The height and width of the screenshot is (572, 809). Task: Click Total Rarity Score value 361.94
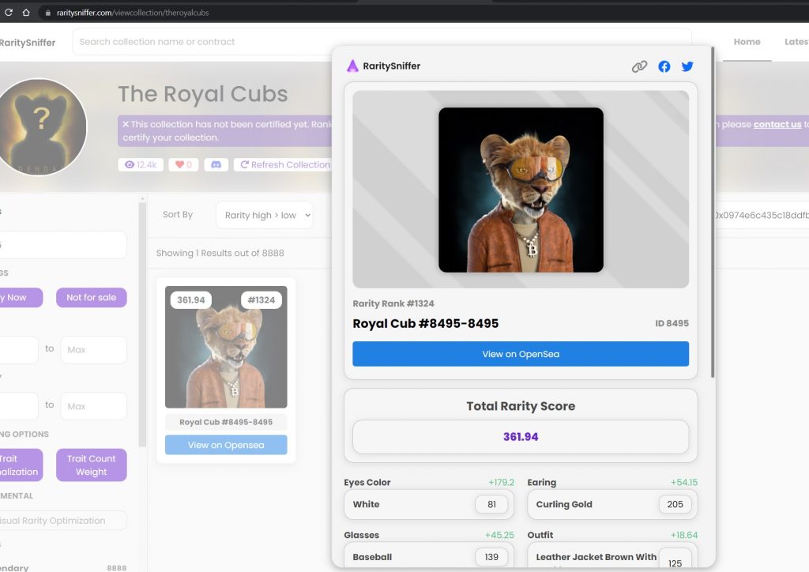tap(521, 437)
